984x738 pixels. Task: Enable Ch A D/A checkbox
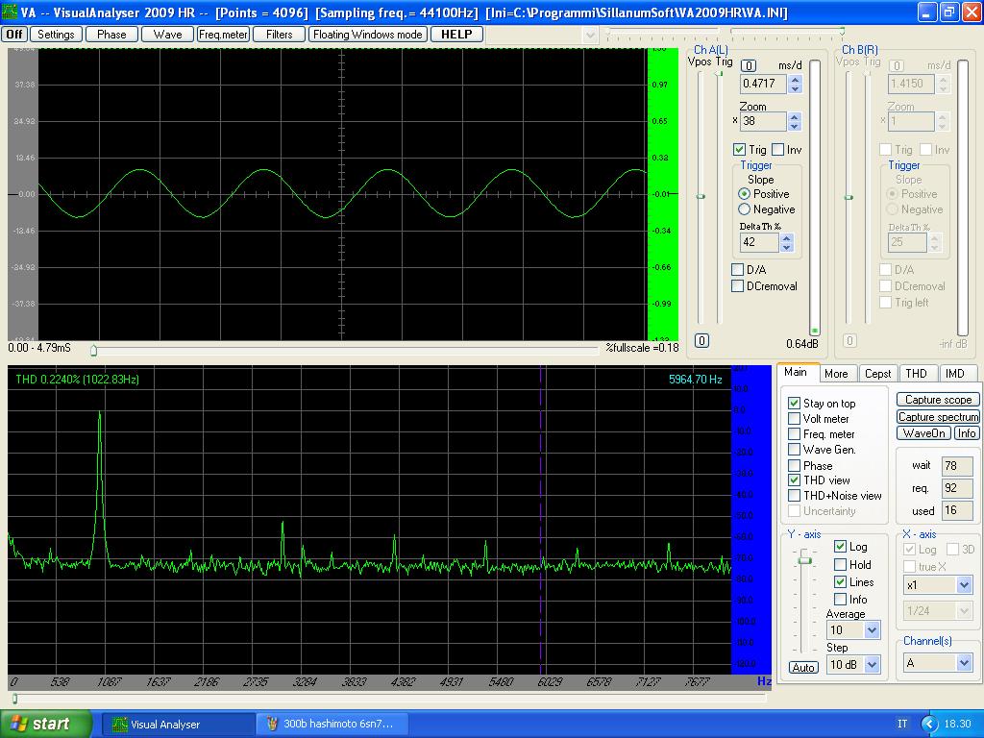pos(738,270)
